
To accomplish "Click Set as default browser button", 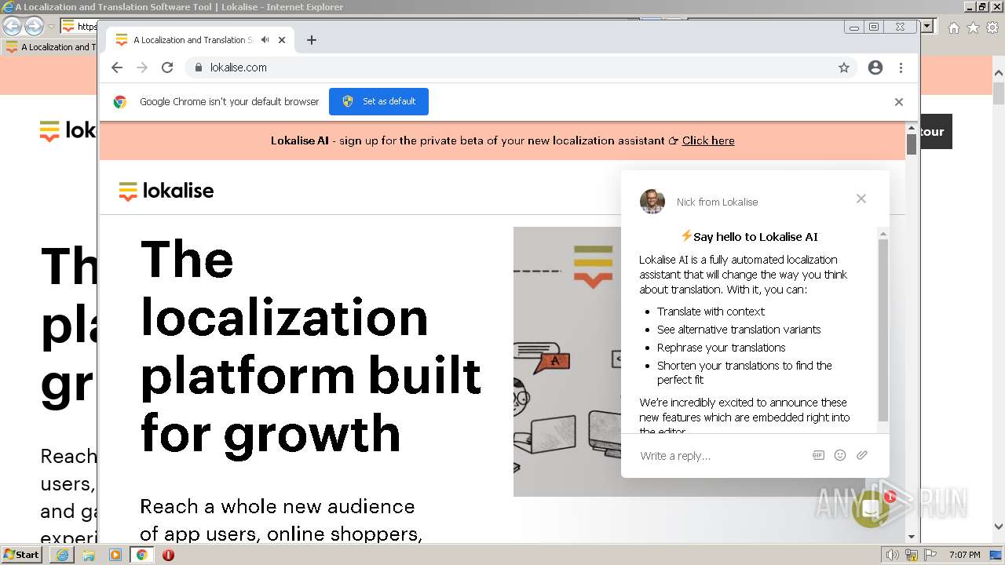I will (x=378, y=101).
